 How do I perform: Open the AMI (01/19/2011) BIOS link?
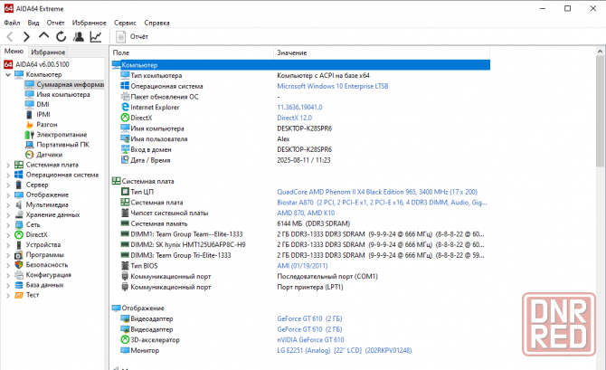click(x=302, y=266)
